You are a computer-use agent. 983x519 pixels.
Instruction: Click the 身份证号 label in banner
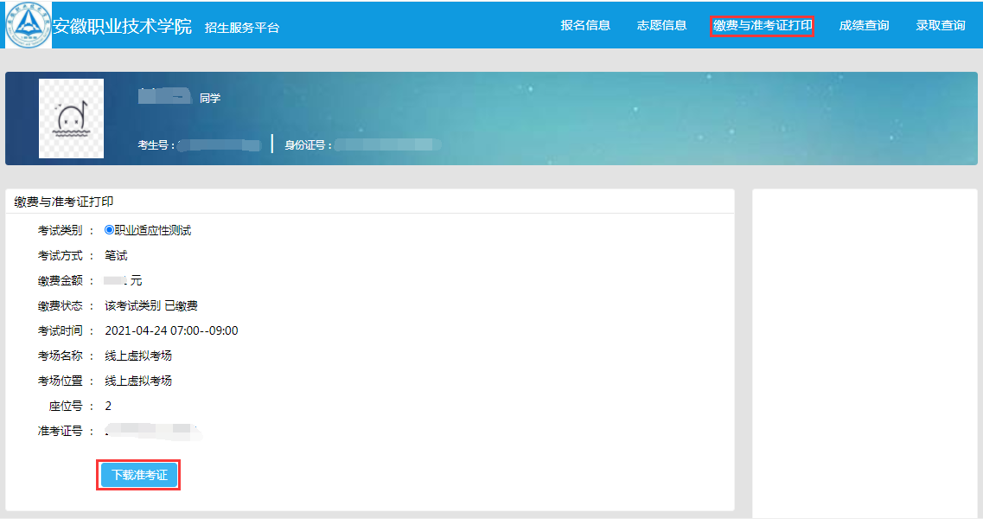click(x=309, y=145)
